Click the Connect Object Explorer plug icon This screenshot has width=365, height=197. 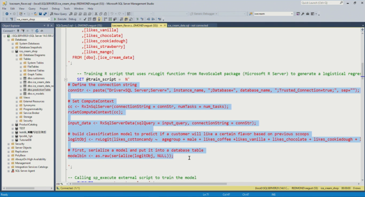pyautogui.click(x=18, y=31)
